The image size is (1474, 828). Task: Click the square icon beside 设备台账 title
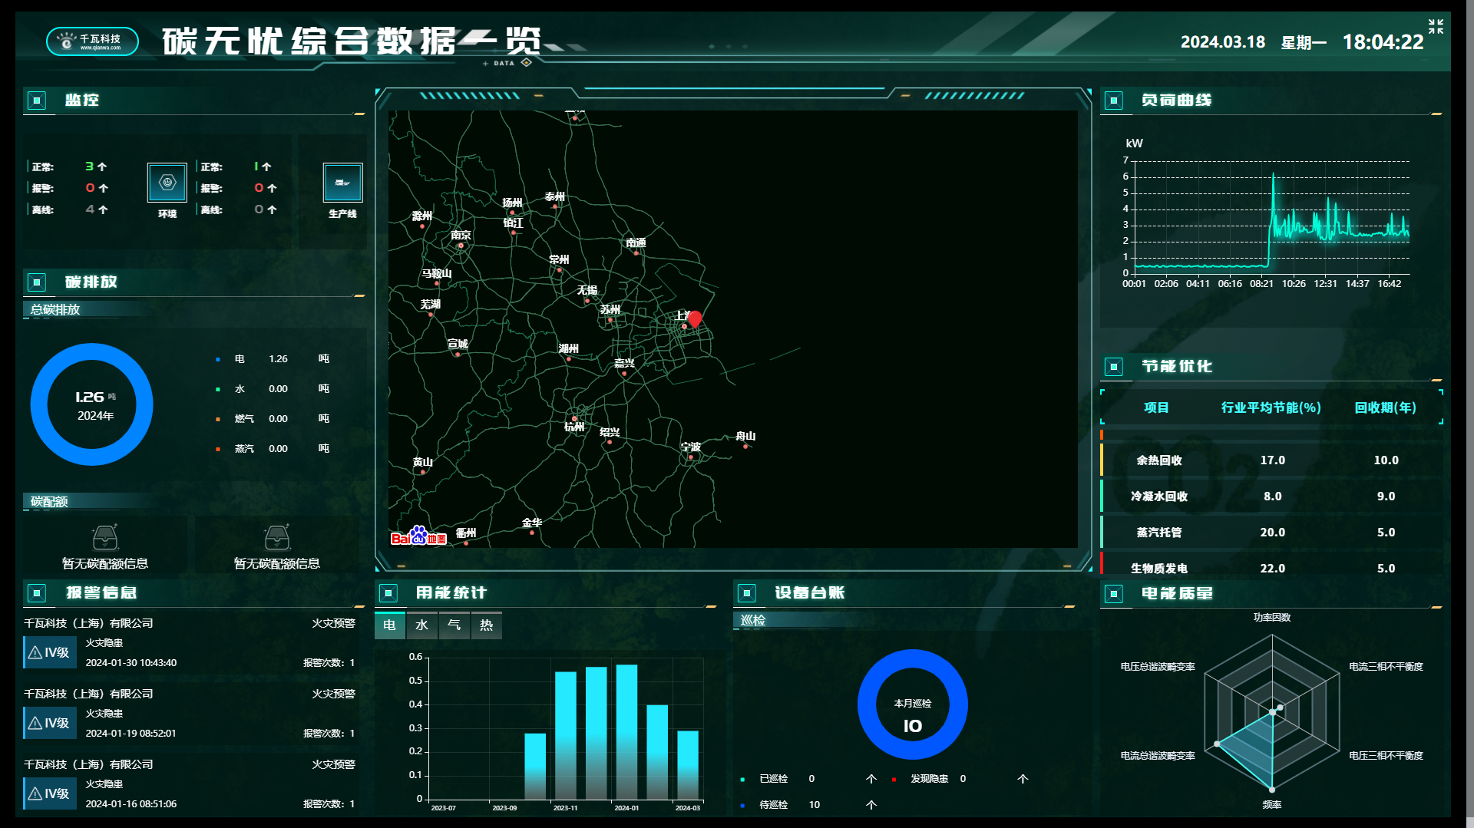746,593
